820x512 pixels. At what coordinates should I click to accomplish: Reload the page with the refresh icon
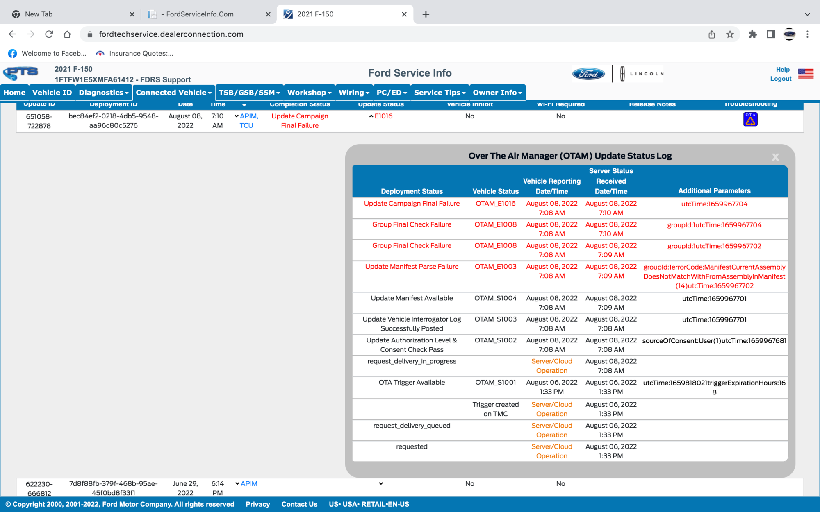pyautogui.click(x=49, y=34)
